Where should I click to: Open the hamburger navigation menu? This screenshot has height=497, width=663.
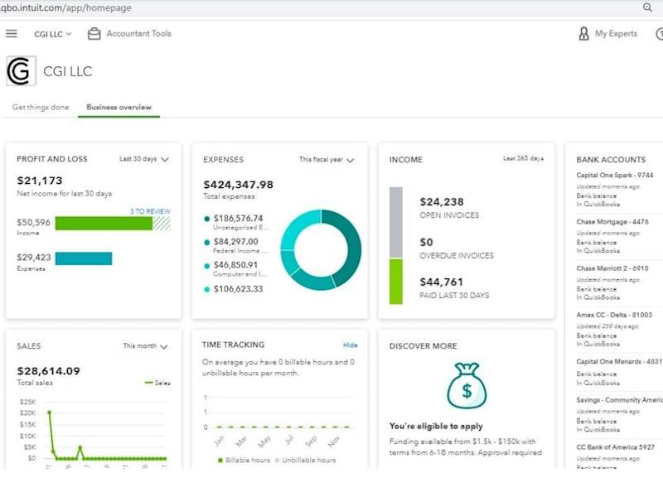[x=12, y=33]
